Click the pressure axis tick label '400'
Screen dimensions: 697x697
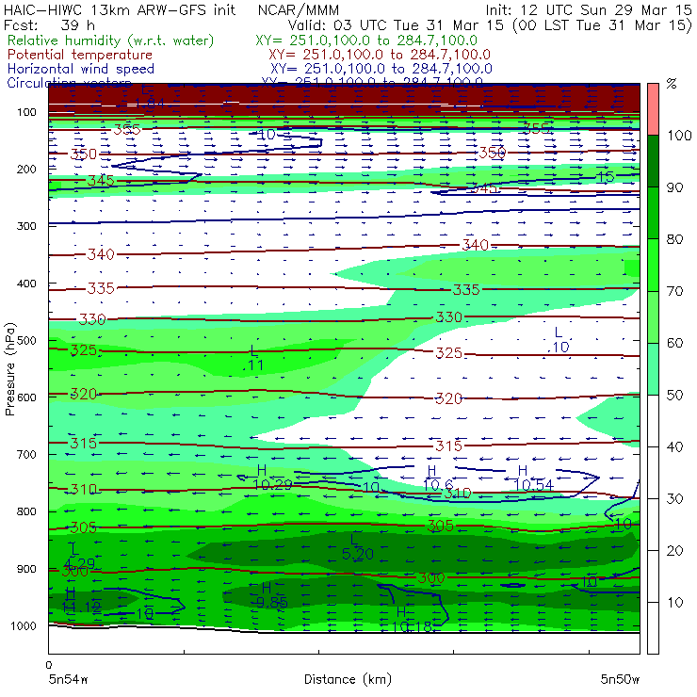[26, 284]
